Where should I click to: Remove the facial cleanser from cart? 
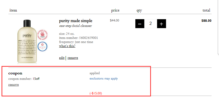[x=73, y=58]
